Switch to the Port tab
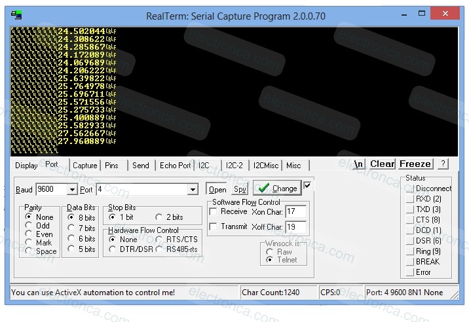Viewport: 469px width, 322px height. click(52, 164)
